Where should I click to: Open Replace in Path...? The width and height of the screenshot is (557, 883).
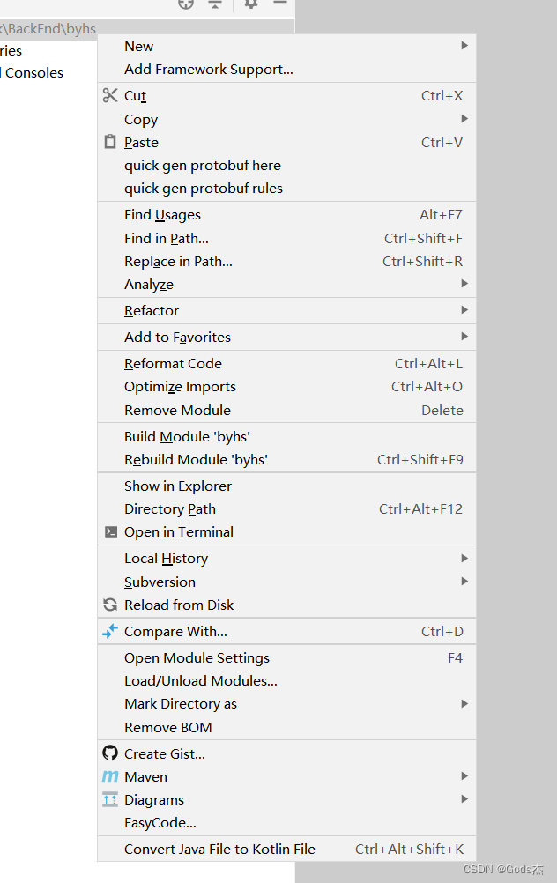point(286,262)
